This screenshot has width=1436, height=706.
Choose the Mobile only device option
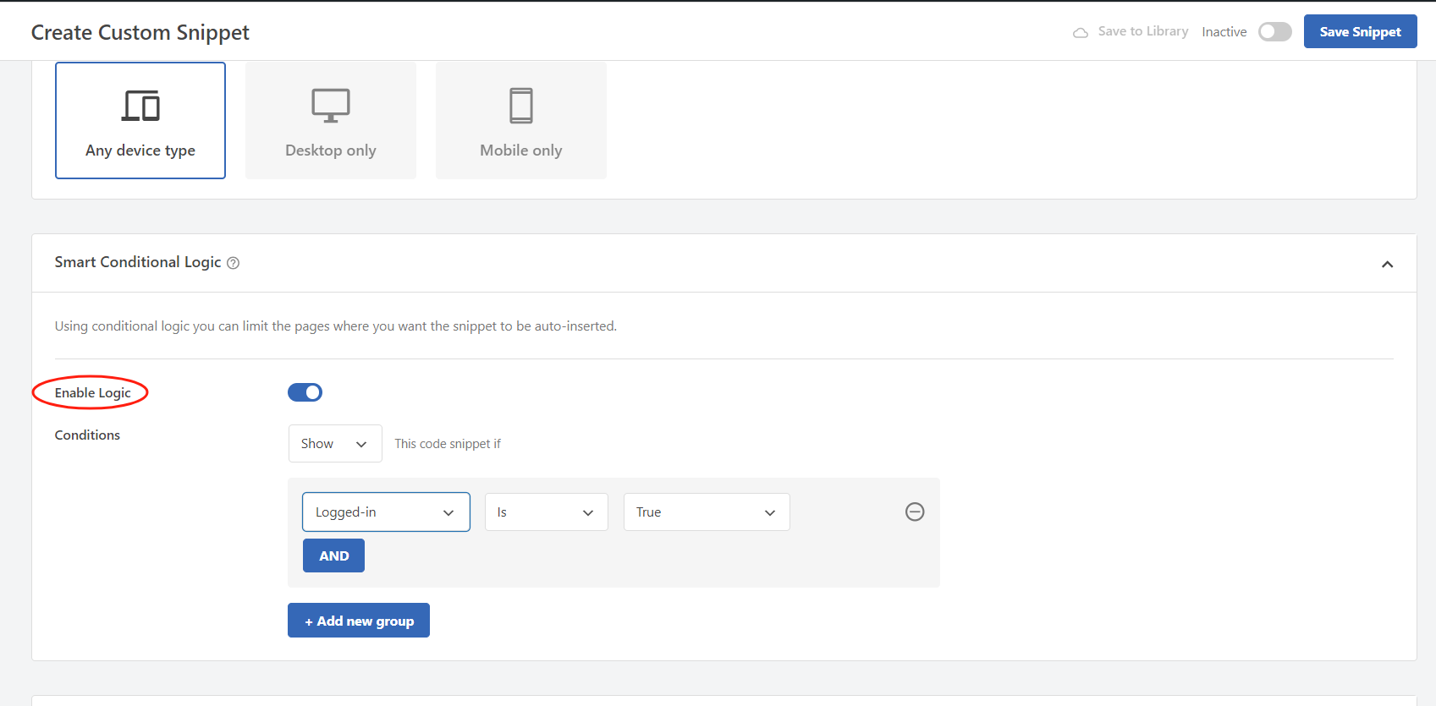pyautogui.click(x=521, y=120)
